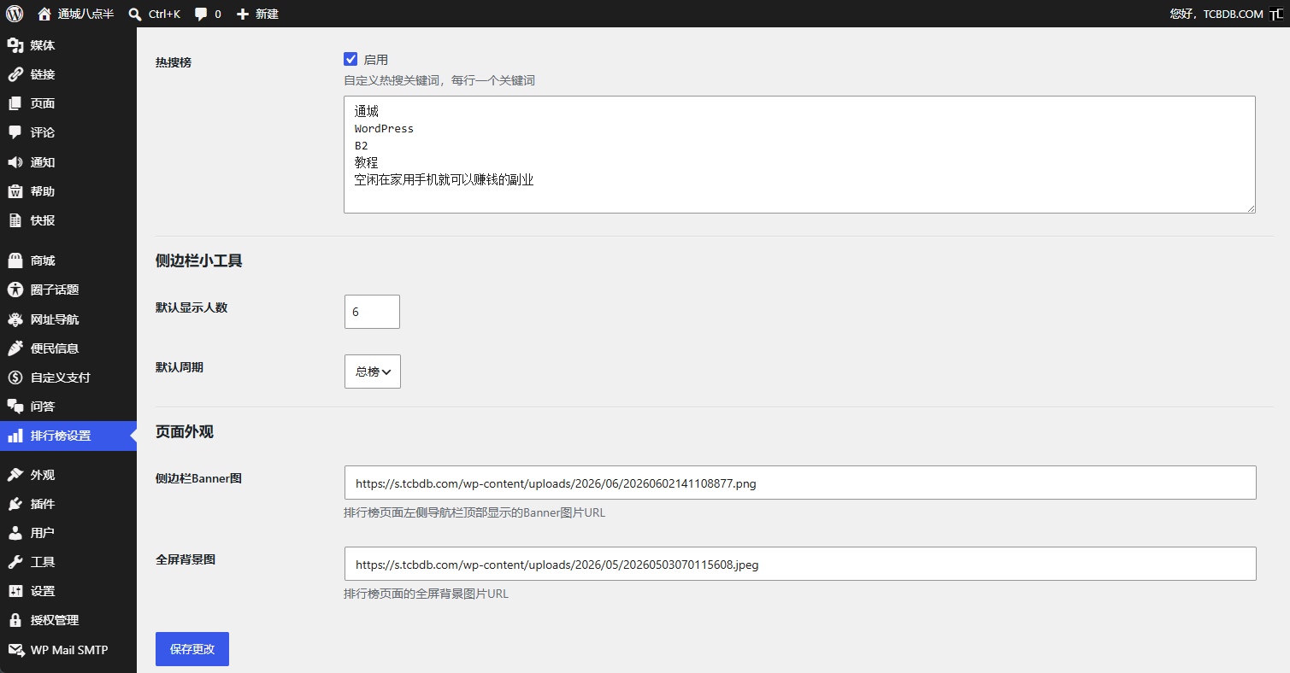Click the 网址导航 icon in sidebar
Image resolution: width=1290 pixels, height=673 pixels.
coord(15,319)
